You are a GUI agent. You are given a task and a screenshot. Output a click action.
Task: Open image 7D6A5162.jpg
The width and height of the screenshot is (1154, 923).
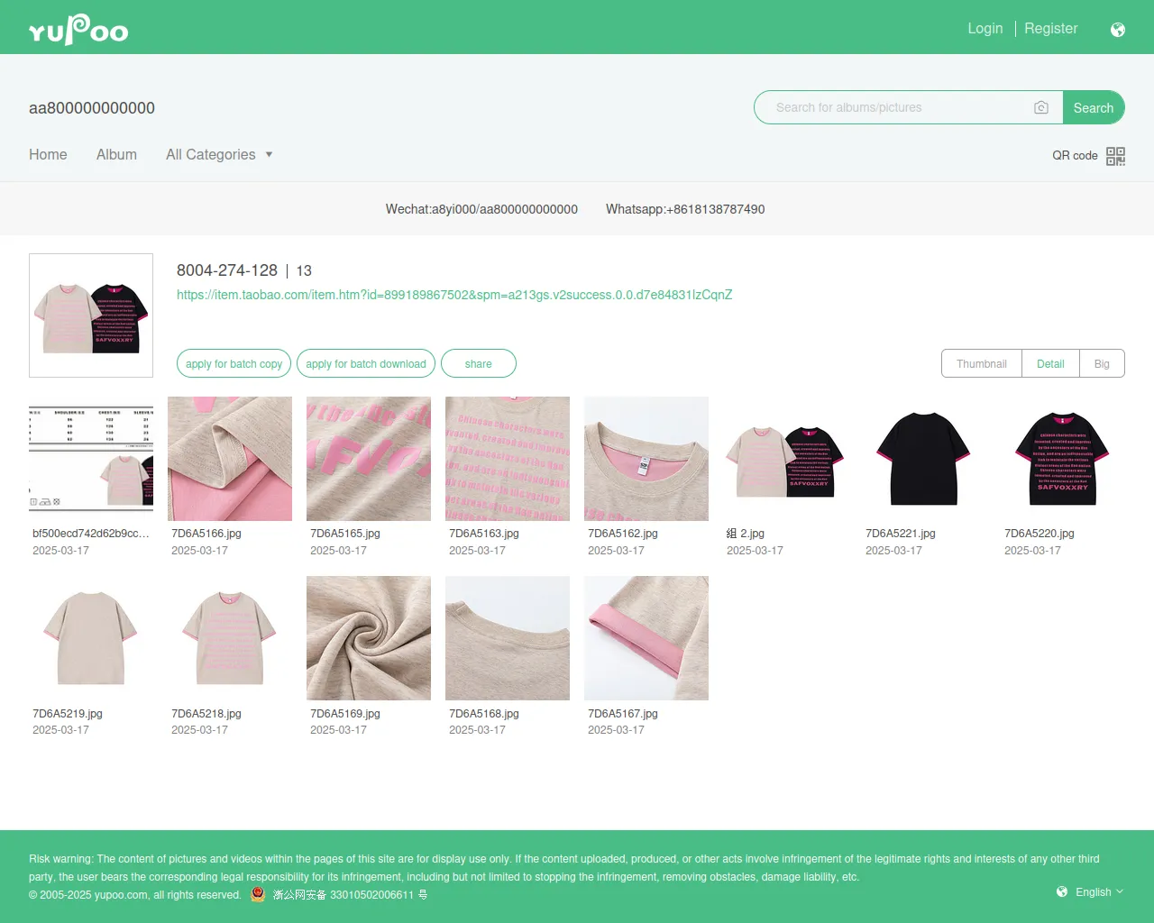click(646, 459)
